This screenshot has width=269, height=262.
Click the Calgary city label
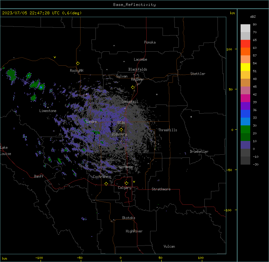point(125,188)
